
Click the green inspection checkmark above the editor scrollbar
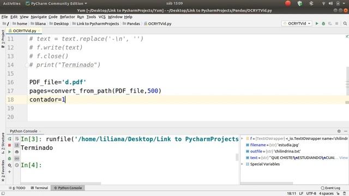pyautogui.click(x=347, y=36)
